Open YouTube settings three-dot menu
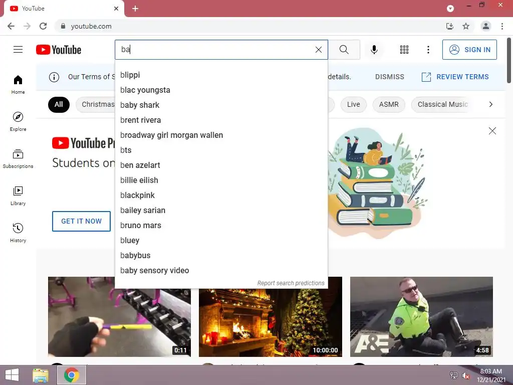The height and width of the screenshot is (385, 513). pos(428,50)
